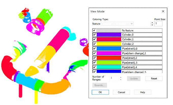Screen dimensions: 173x105
Task: Disable the Pipe(diam change),1 checkbox
Action: pyautogui.click(x=94, y=53)
